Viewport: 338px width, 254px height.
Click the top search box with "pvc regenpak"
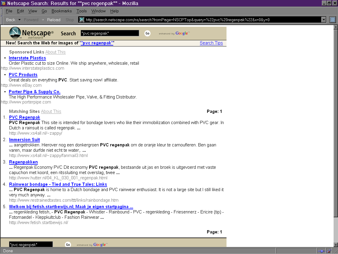tap(110, 33)
